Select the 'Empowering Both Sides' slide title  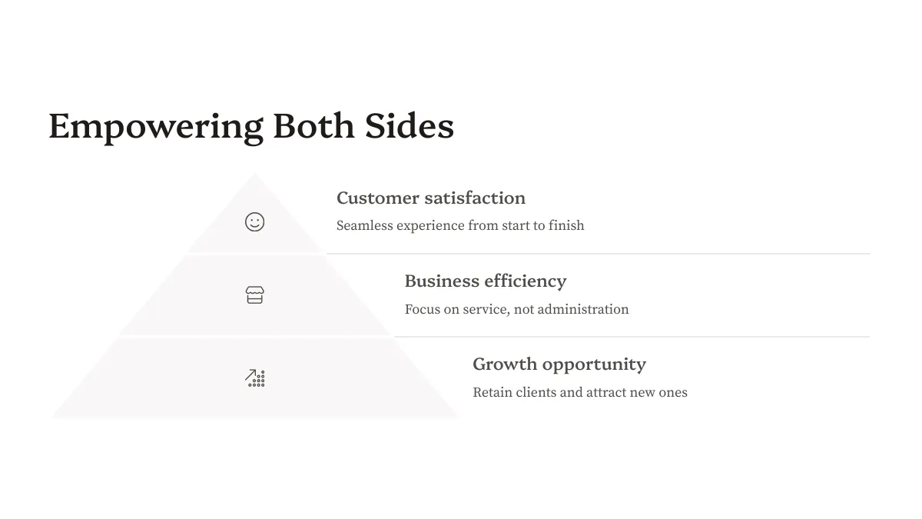pyautogui.click(x=251, y=127)
